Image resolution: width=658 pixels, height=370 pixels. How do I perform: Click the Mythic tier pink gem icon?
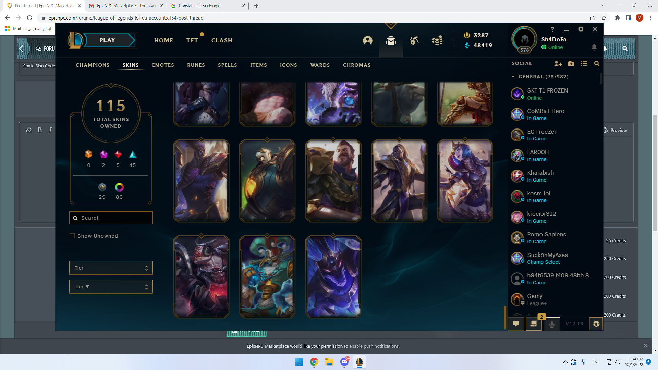(103, 154)
